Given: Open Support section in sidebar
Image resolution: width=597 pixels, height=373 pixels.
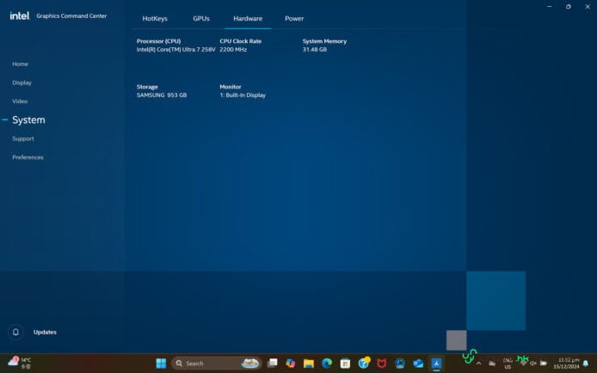Looking at the screenshot, I should click(x=23, y=138).
